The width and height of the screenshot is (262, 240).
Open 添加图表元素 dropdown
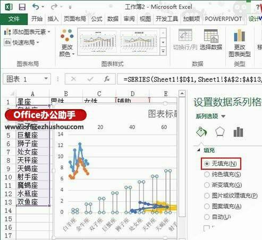27,32
